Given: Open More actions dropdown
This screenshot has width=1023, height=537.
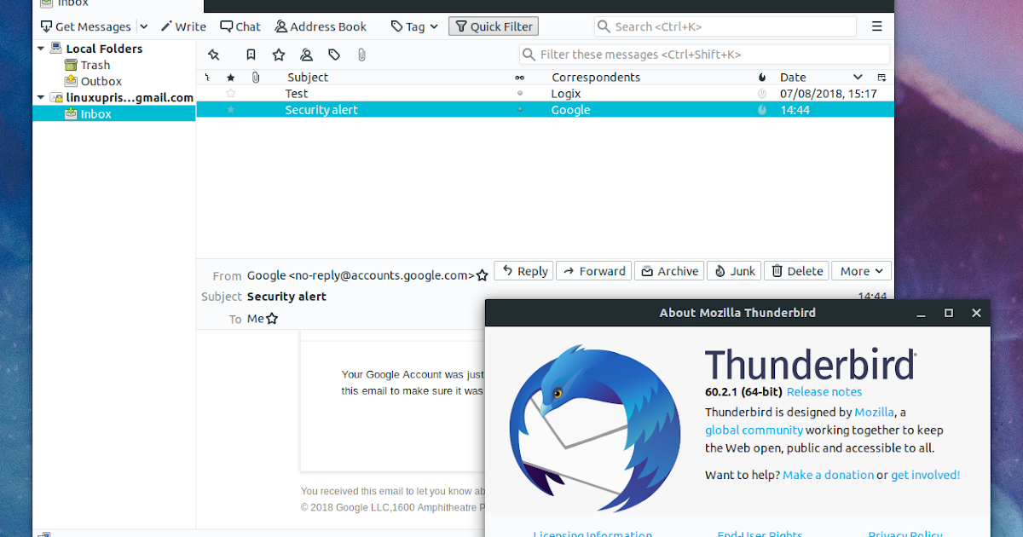Looking at the screenshot, I should click(861, 271).
